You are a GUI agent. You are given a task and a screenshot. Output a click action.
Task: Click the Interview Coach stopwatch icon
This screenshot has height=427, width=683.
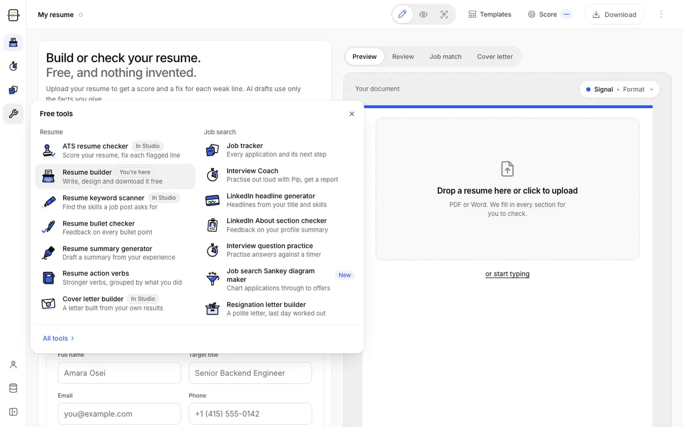(212, 175)
